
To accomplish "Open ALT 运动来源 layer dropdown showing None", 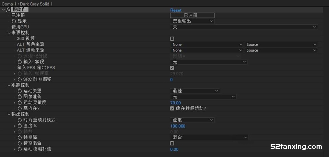I will pos(207,50).
